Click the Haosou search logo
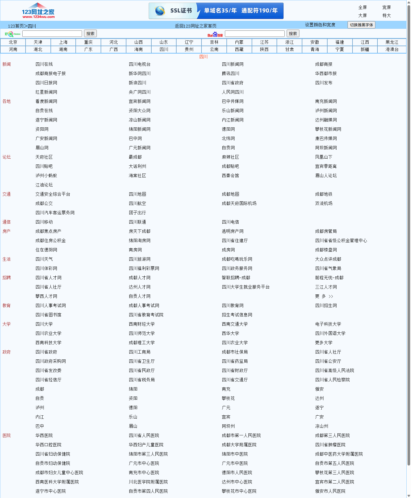 (12, 34)
